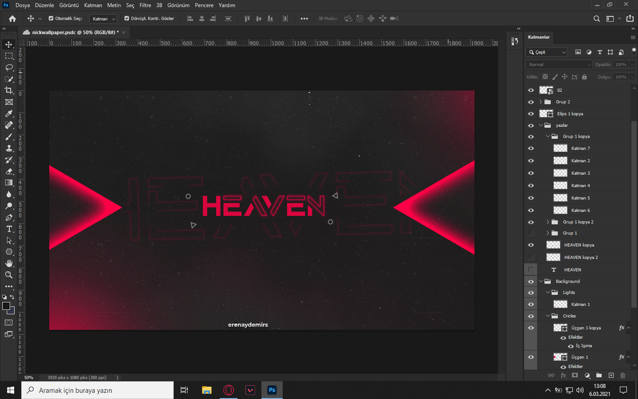The width and height of the screenshot is (638, 399).
Task: Collapse the yazılar layer group
Action: 541,125
